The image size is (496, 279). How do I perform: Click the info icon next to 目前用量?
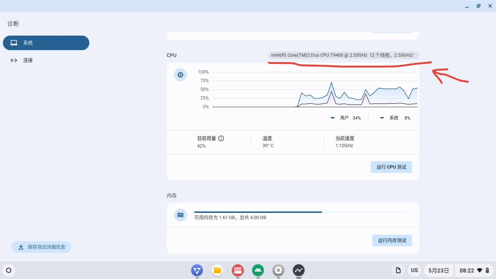point(221,138)
